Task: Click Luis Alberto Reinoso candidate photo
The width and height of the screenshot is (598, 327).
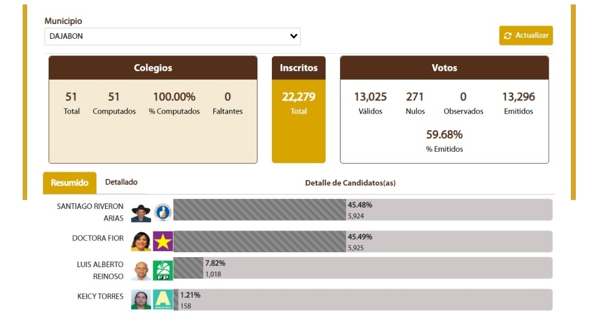Action: (141, 270)
